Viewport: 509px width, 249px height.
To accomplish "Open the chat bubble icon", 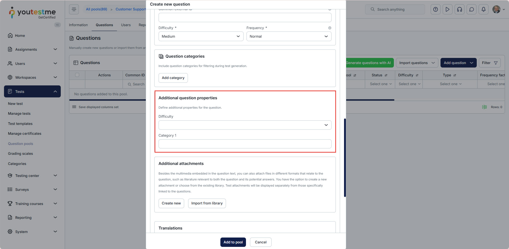I will click(x=471, y=9).
